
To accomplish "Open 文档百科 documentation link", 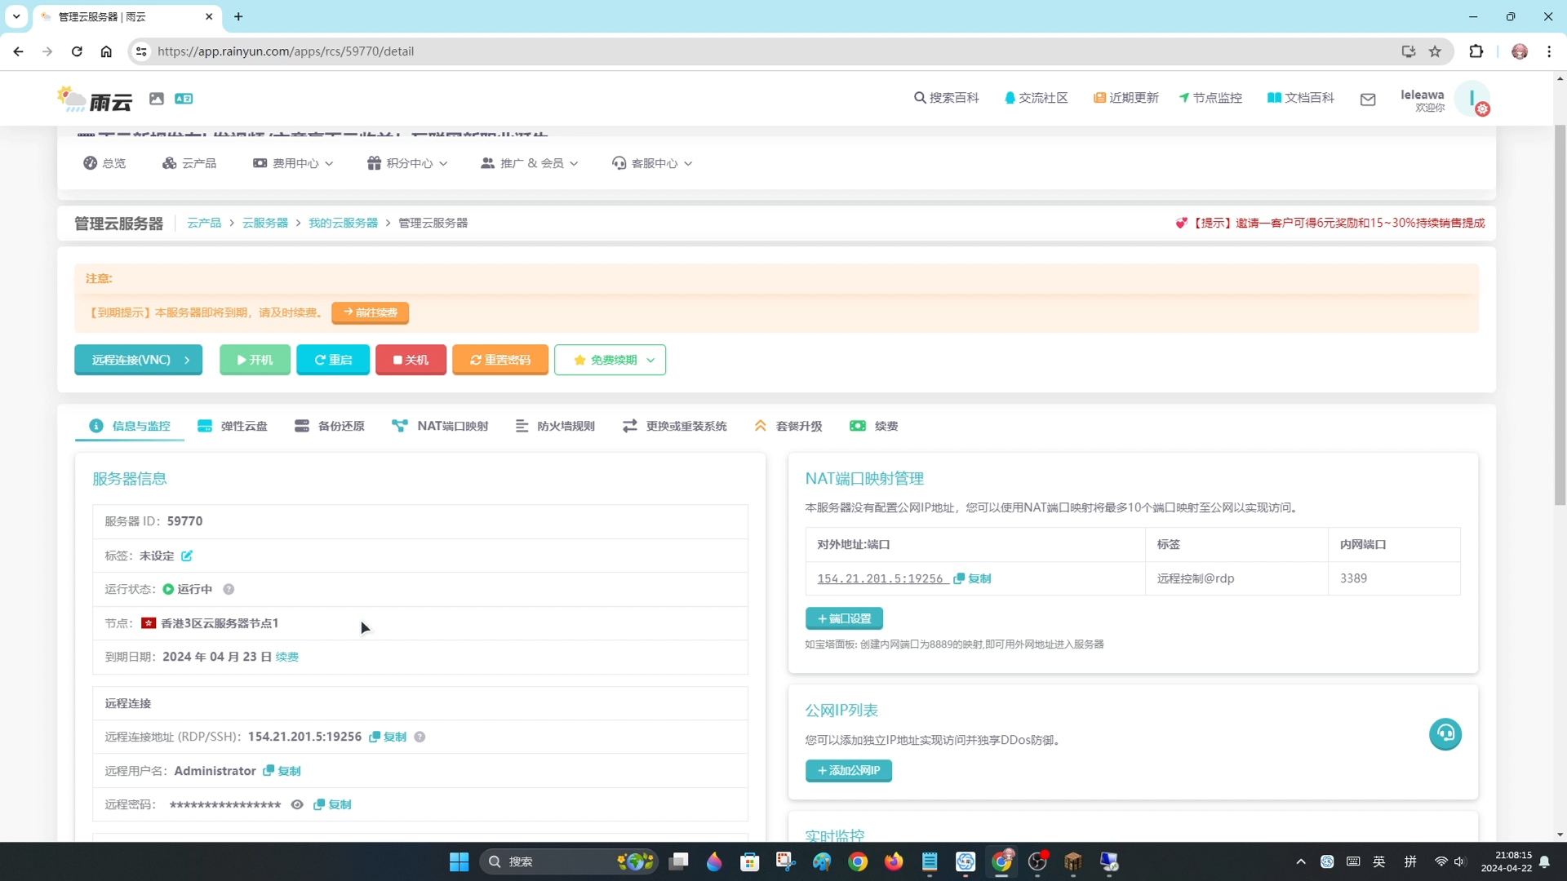I will [x=1301, y=98].
